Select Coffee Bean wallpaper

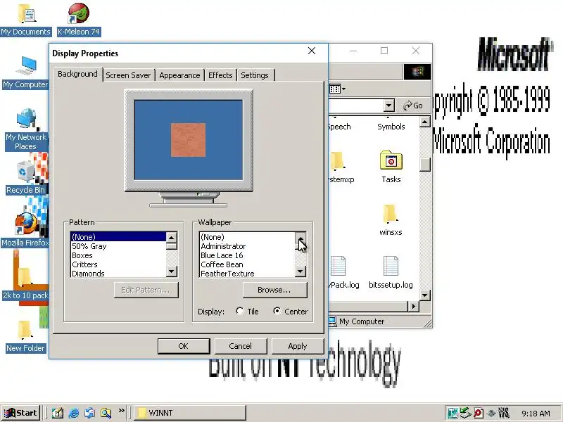[247, 264]
